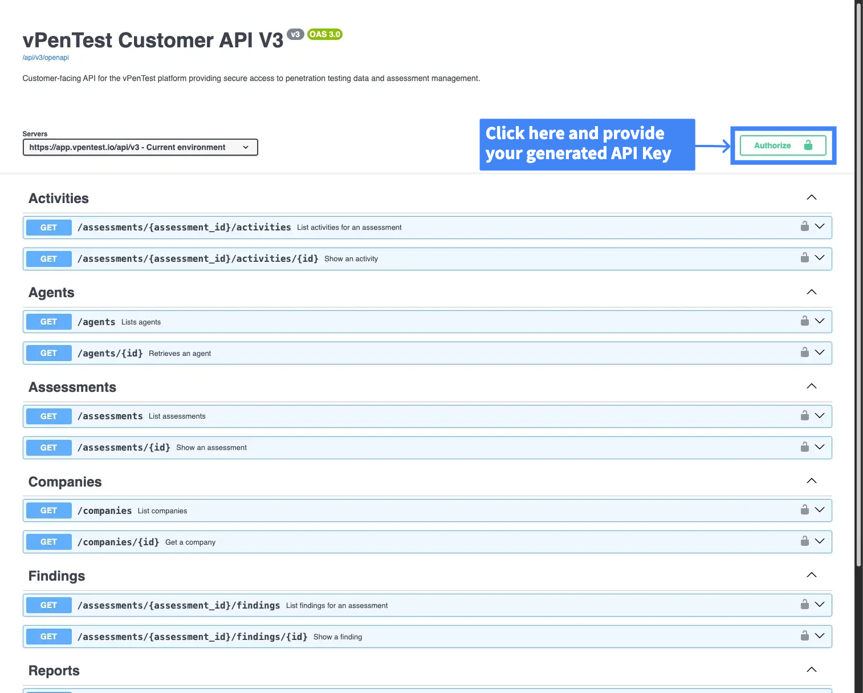Open the /api/v3/openapi link
The image size is (863, 693).
tap(46, 58)
